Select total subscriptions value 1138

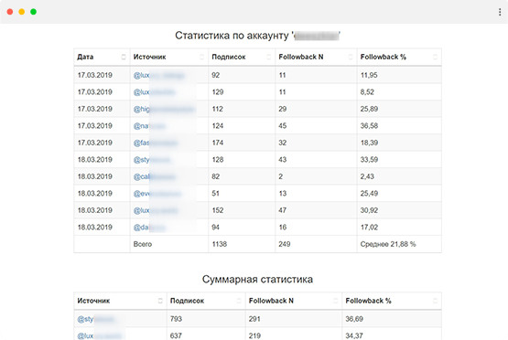click(x=220, y=244)
